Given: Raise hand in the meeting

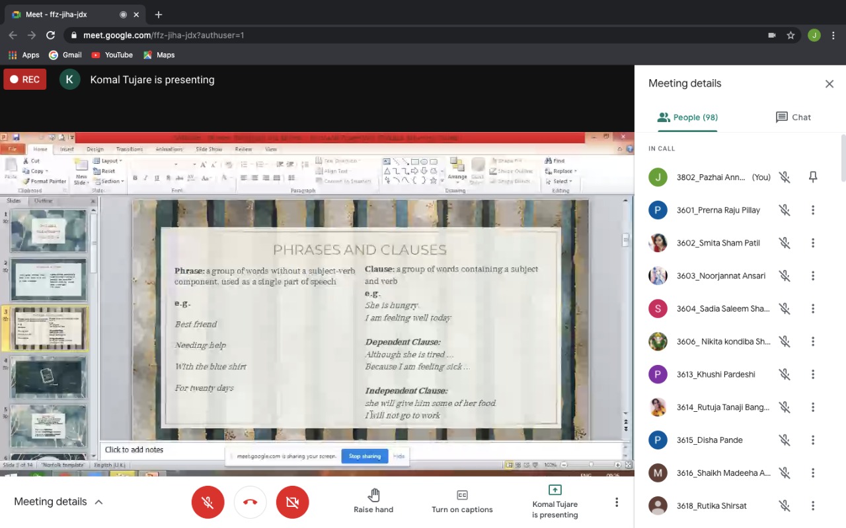Looking at the screenshot, I should 373,501.
